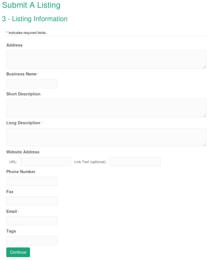Click the Long Description resize grip
Screen dimensions: 214x260
click(x=205, y=145)
